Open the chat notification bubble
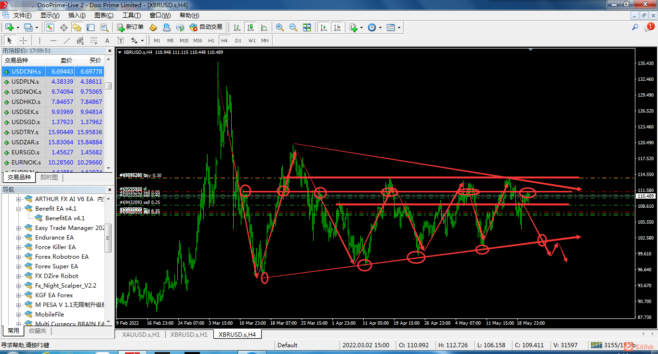This screenshot has height=354, width=658. pos(649,27)
